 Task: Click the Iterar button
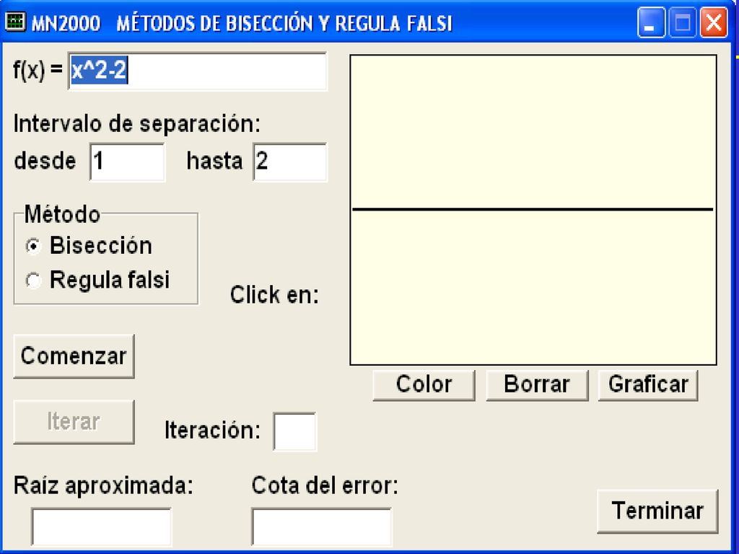[74, 421]
